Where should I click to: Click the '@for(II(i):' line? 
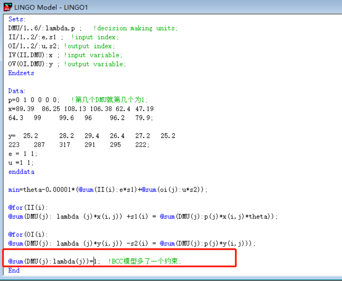(28, 207)
